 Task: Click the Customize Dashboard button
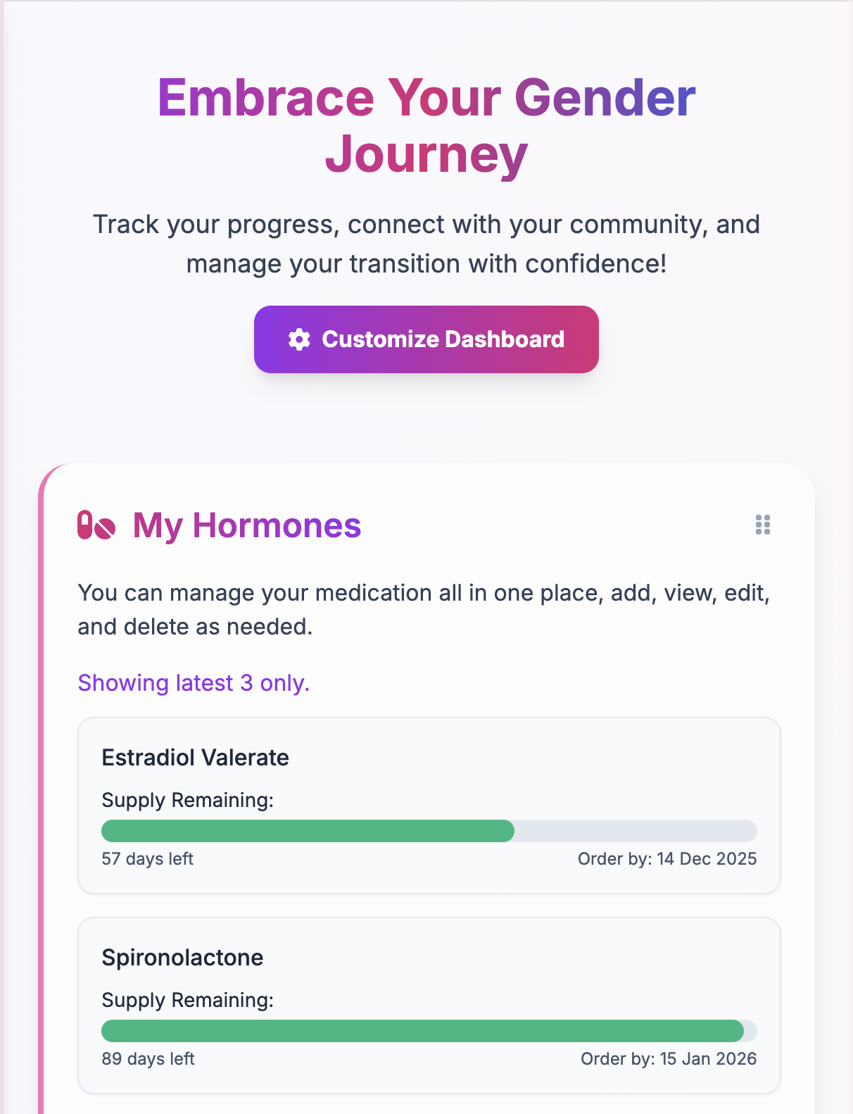426,339
